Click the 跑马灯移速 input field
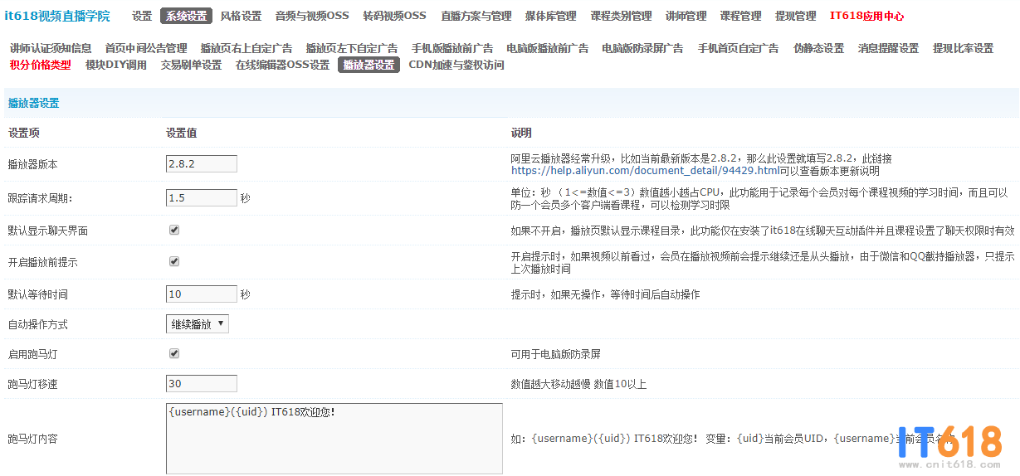Image resolution: width=1020 pixels, height=476 pixels. pos(202,384)
